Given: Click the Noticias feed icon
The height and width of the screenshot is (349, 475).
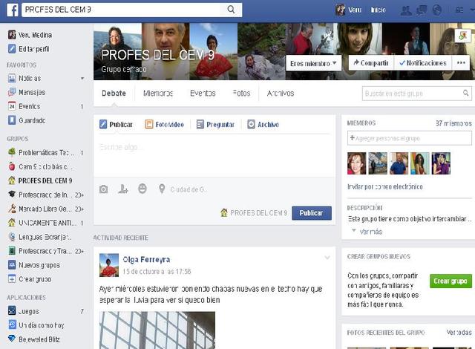Looking at the screenshot, I should click(12, 78).
